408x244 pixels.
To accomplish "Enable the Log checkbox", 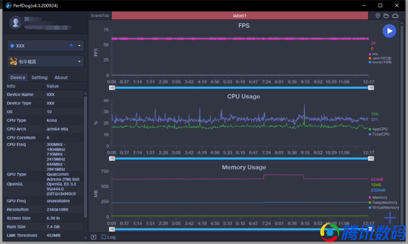I will click(x=104, y=237).
